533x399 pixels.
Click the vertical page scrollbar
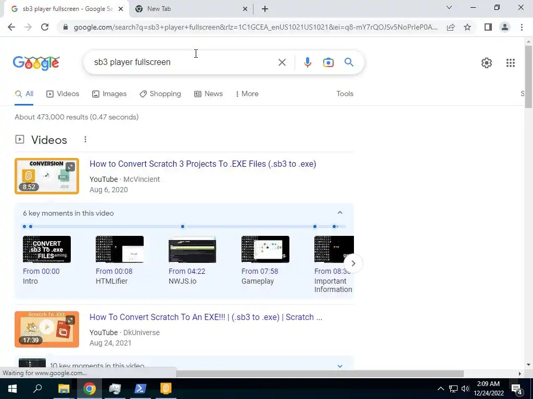coord(528,77)
